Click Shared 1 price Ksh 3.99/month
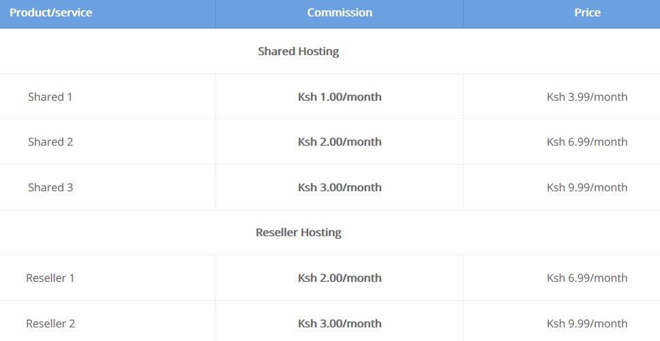This screenshot has width=660, height=341. 587,97
